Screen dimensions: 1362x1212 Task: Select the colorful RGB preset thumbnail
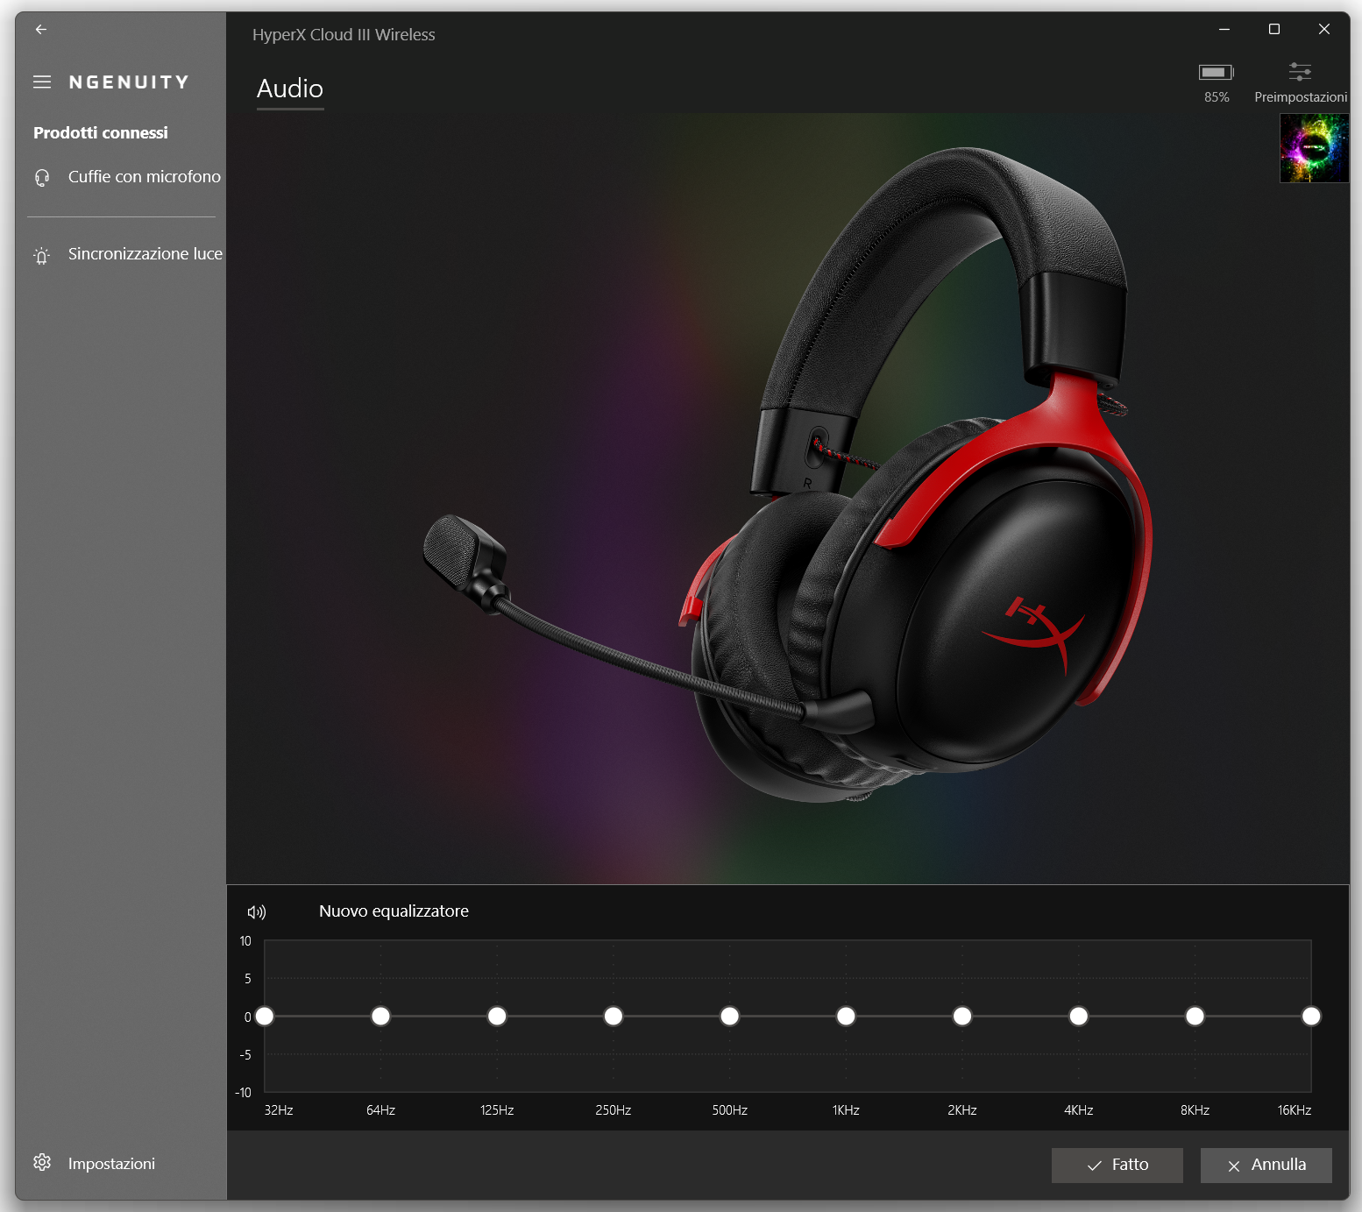click(1314, 148)
